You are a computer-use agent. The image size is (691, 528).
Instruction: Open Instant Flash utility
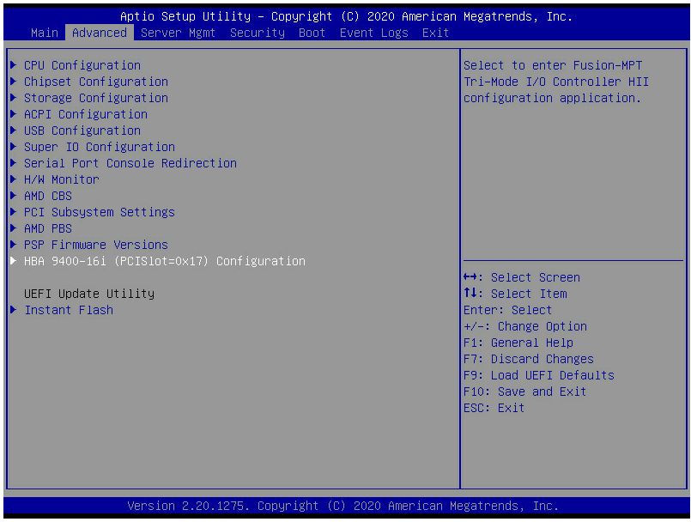point(69,310)
